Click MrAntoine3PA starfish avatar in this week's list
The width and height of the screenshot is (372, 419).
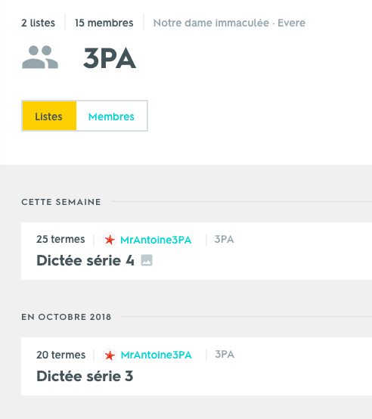(110, 240)
